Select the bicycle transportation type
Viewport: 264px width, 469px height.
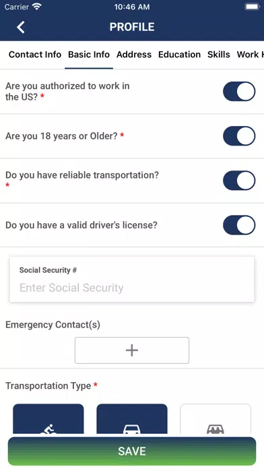[x=48, y=418]
